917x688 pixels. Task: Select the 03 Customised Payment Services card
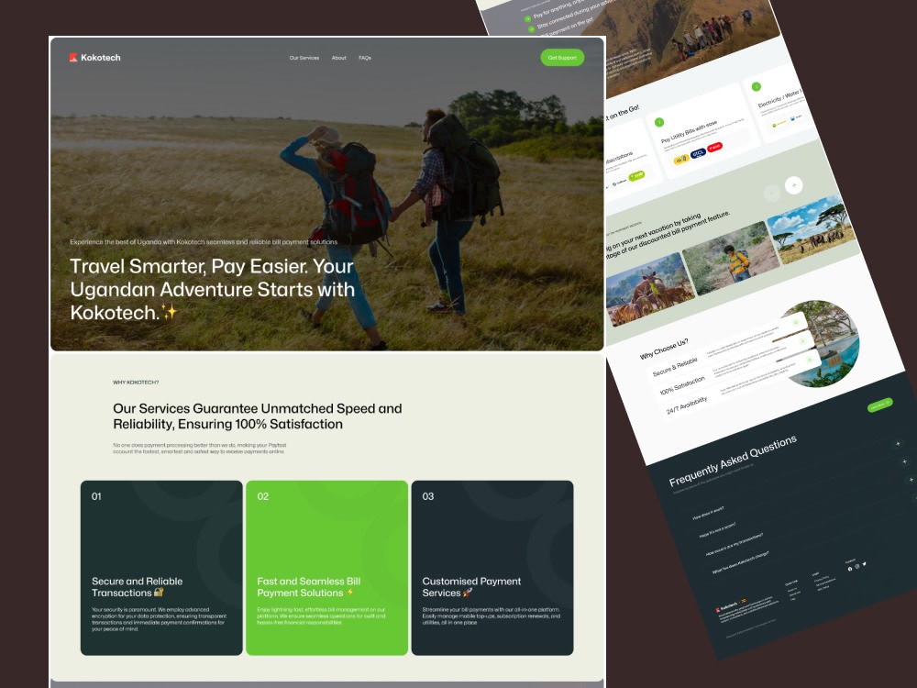pos(492,568)
